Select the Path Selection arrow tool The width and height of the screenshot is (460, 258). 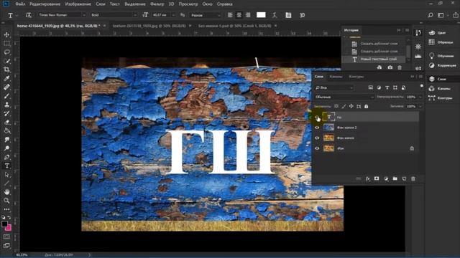pyautogui.click(x=6, y=175)
